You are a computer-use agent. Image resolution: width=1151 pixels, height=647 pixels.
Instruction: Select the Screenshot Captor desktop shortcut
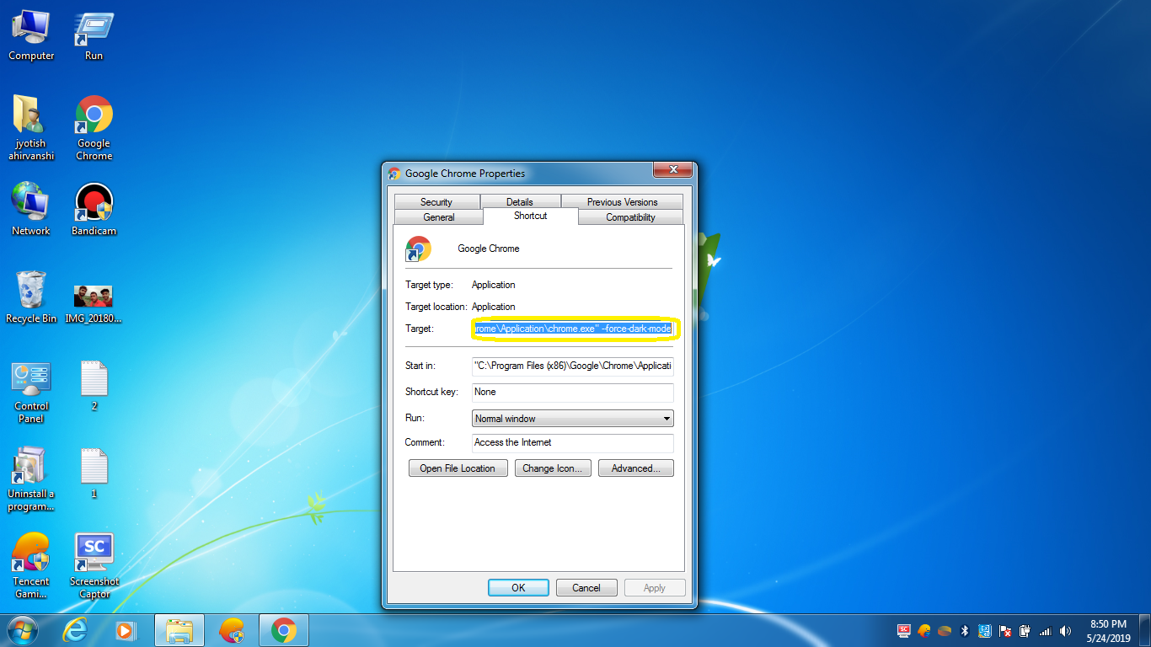pyautogui.click(x=94, y=566)
